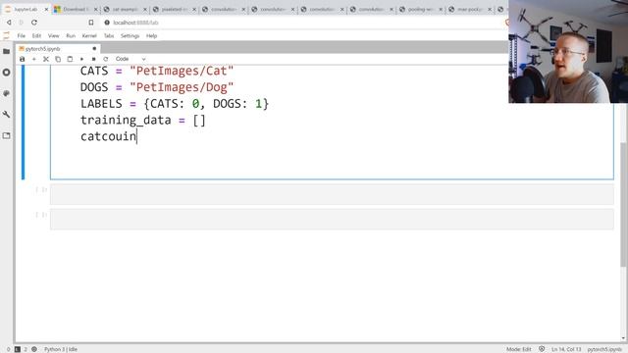Screen dimensions: 628x353
Task: Open the View menu
Action: (53, 36)
